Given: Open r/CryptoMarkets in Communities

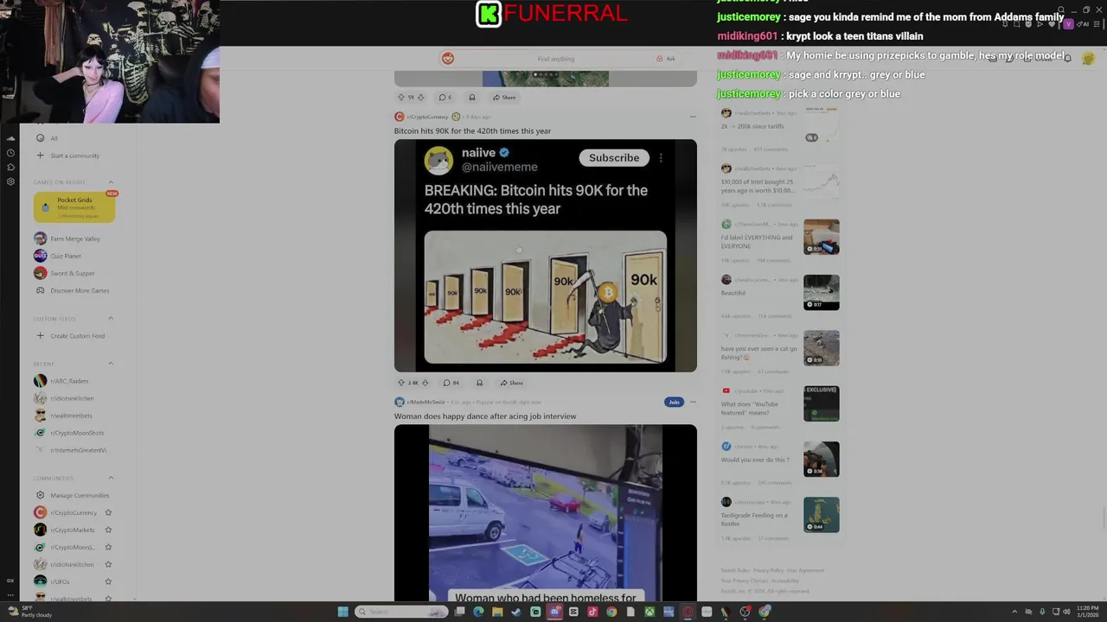Looking at the screenshot, I should 66,530.
